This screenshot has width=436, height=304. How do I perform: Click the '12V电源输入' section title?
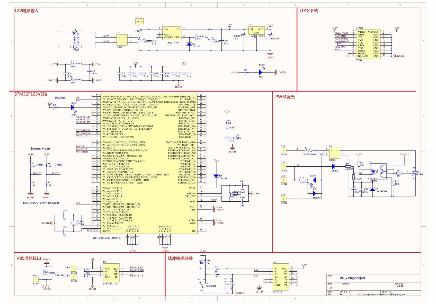(x=26, y=11)
